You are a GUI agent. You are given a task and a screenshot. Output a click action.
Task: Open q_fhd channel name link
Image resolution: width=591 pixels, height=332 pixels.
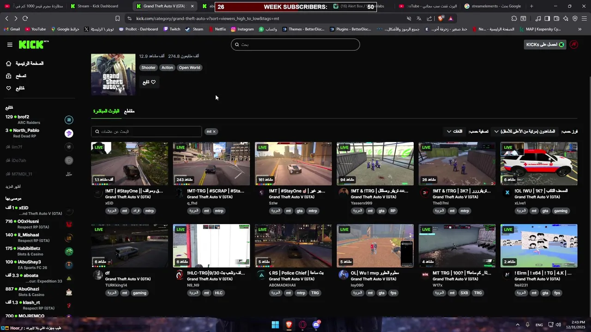coord(192,203)
